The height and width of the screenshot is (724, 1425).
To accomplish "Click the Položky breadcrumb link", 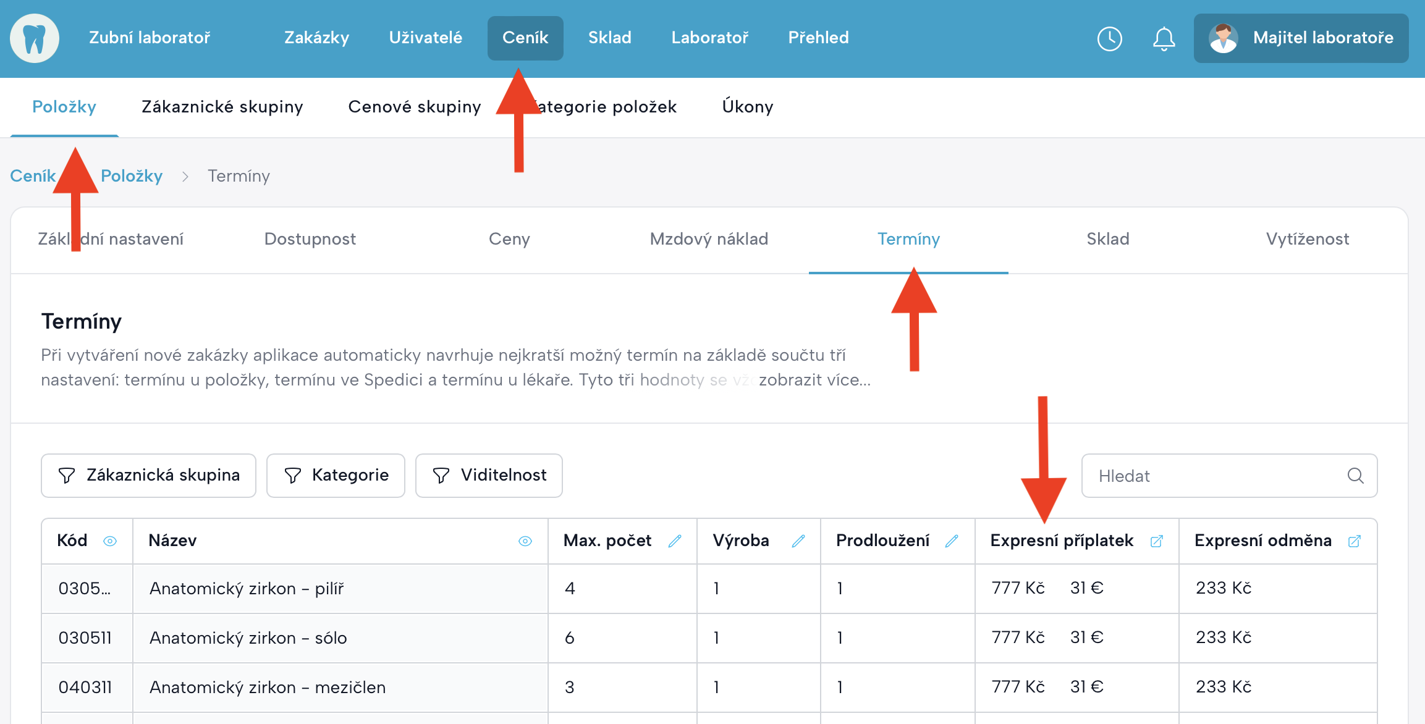I will pos(132,176).
